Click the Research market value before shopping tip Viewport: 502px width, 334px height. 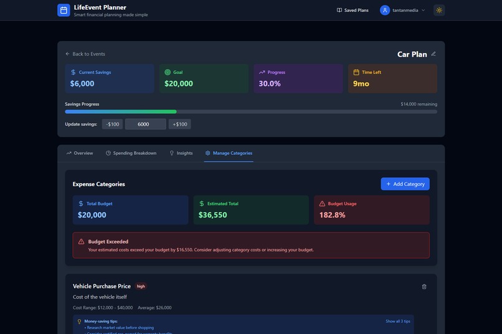[119, 328]
